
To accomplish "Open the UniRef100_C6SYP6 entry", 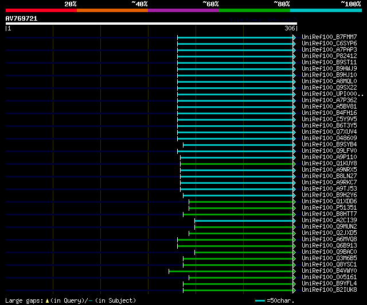I will 329,44.
